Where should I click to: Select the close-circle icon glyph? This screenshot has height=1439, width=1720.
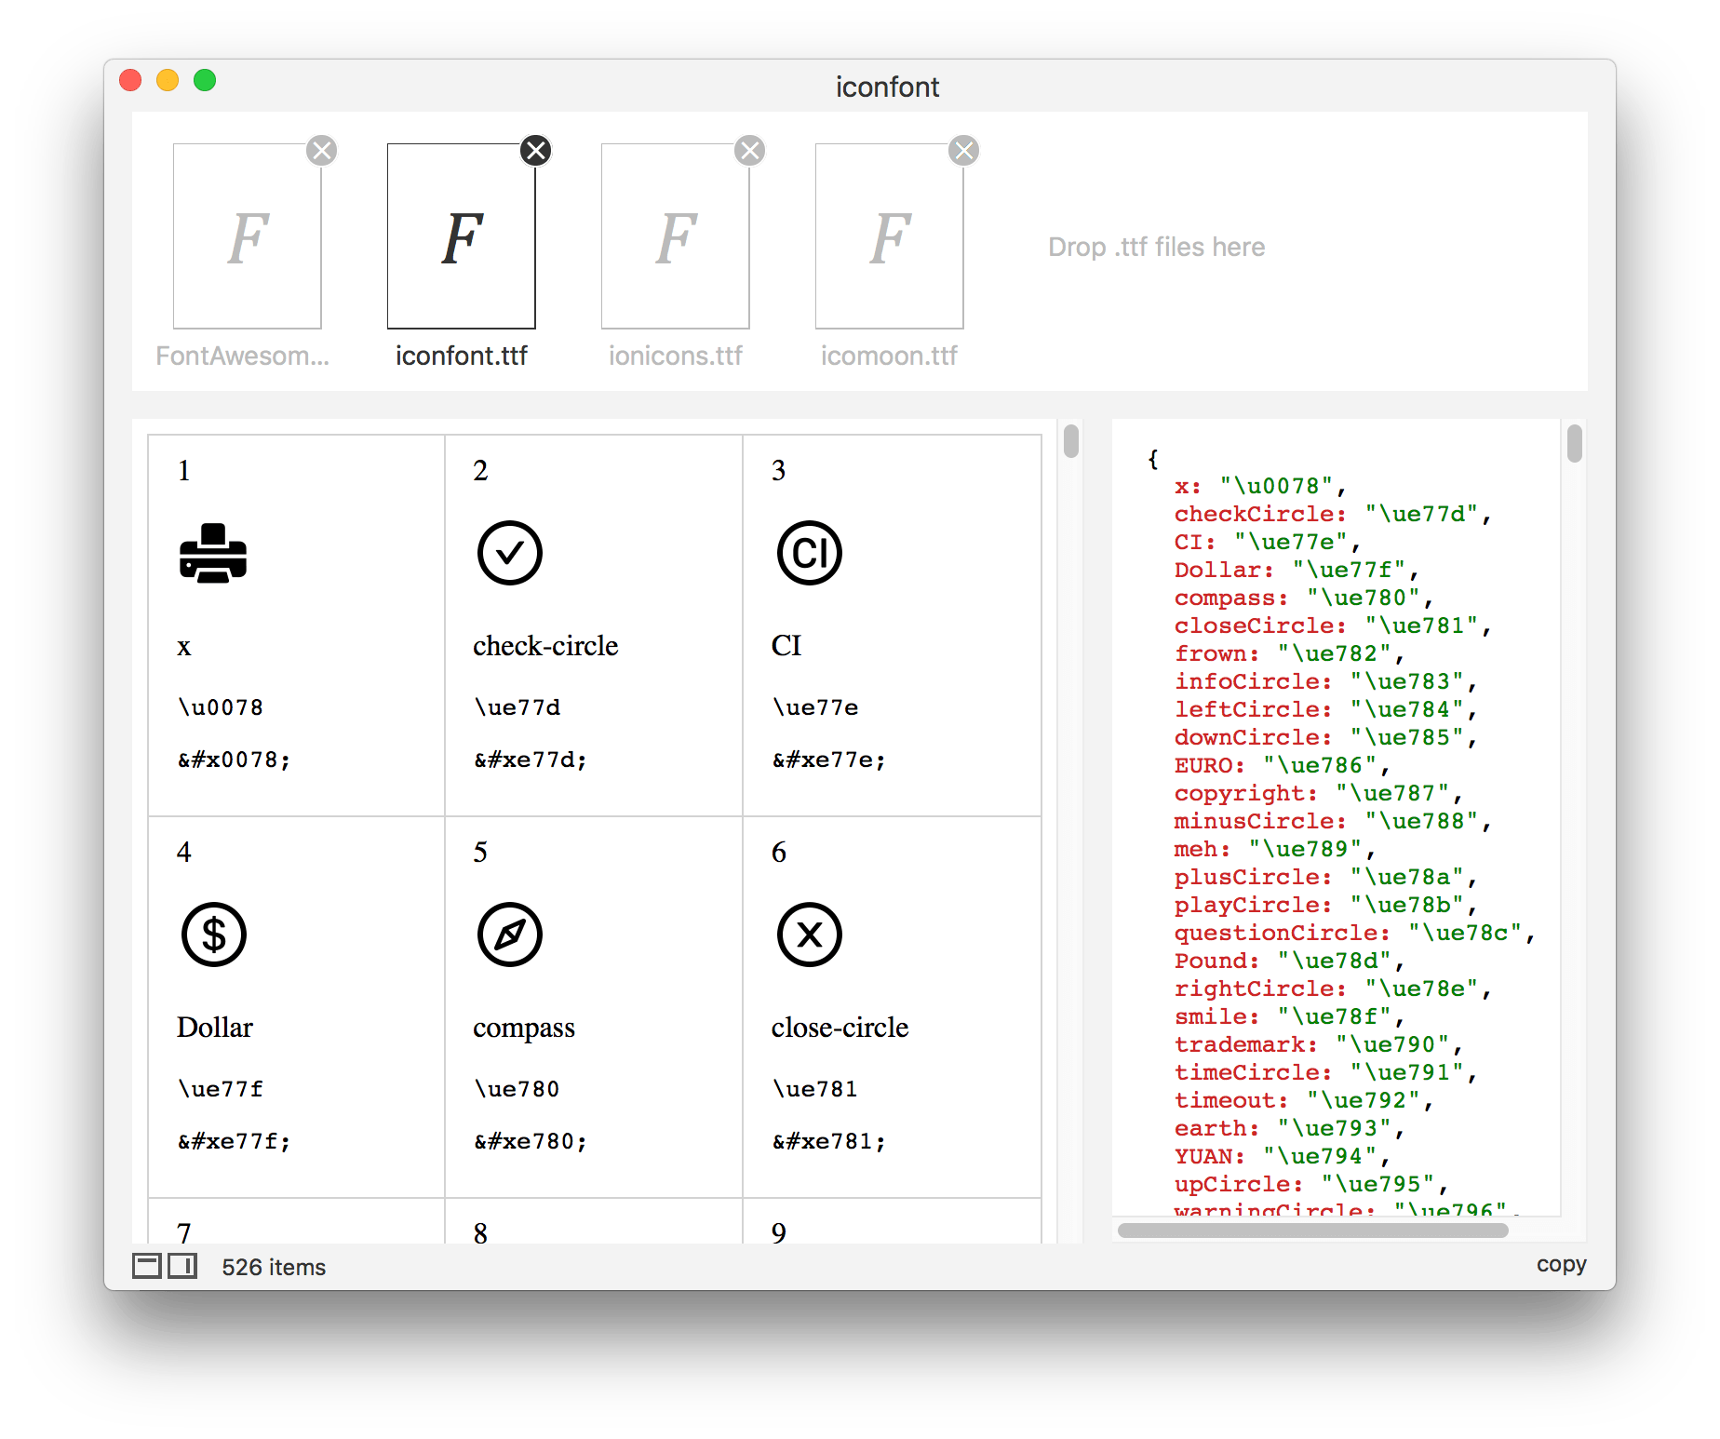point(810,935)
